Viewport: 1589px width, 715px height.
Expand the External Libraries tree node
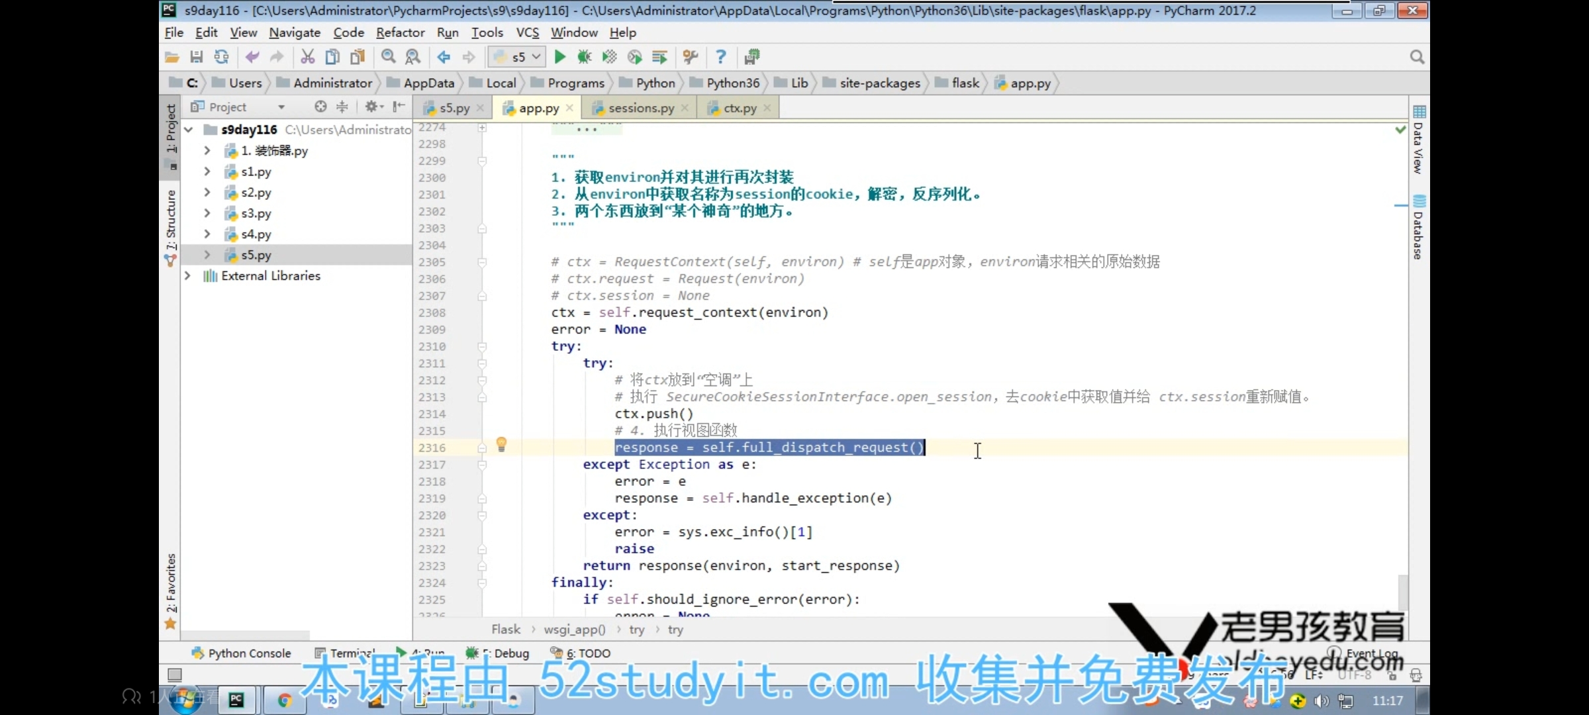[x=188, y=275]
